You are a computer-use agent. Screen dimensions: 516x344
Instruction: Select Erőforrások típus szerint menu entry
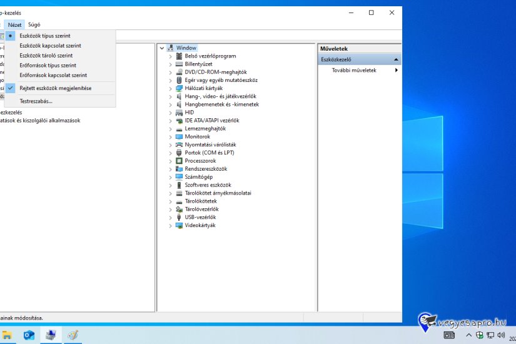click(x=48, y=65)
